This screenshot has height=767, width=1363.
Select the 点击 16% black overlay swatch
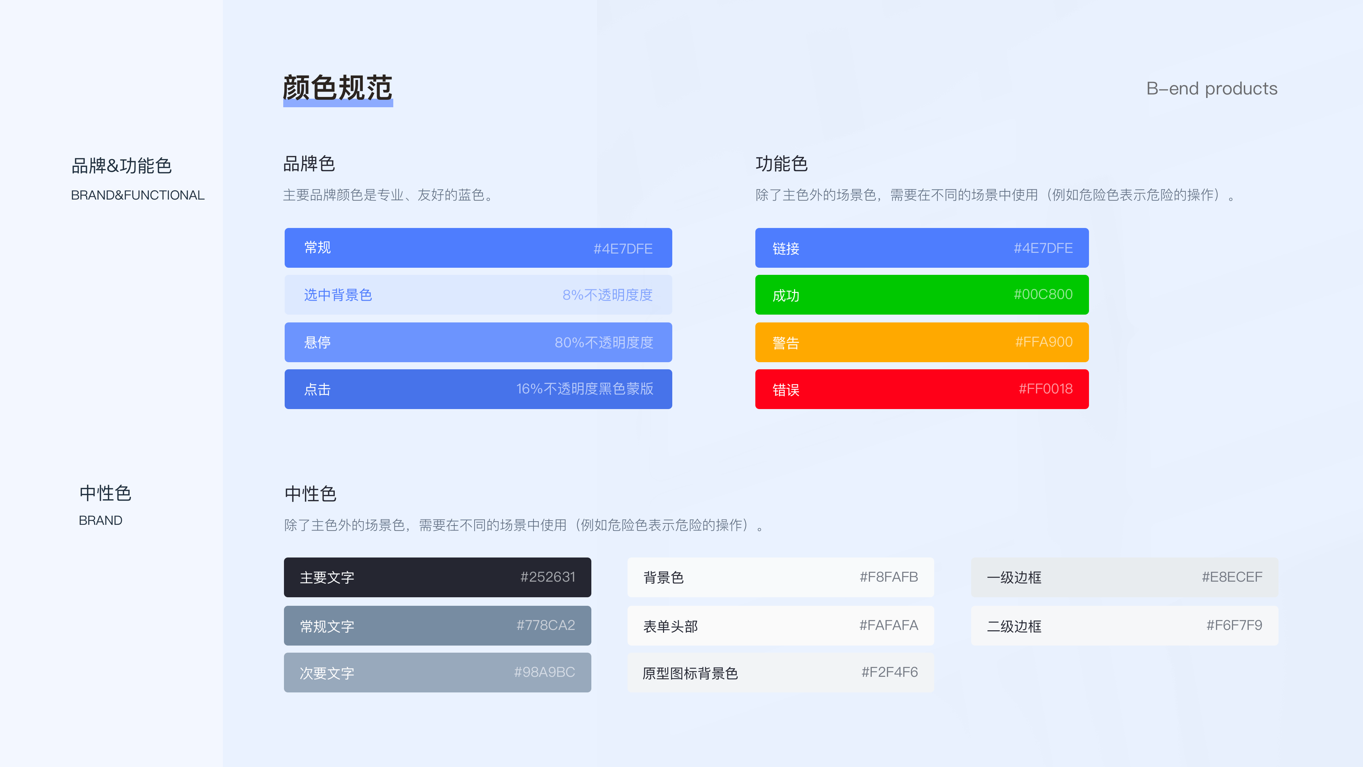(478, 389)
